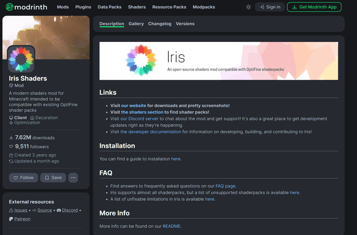Click the Client monitor icon
This screenshot has height=235, width=357.
11,118
